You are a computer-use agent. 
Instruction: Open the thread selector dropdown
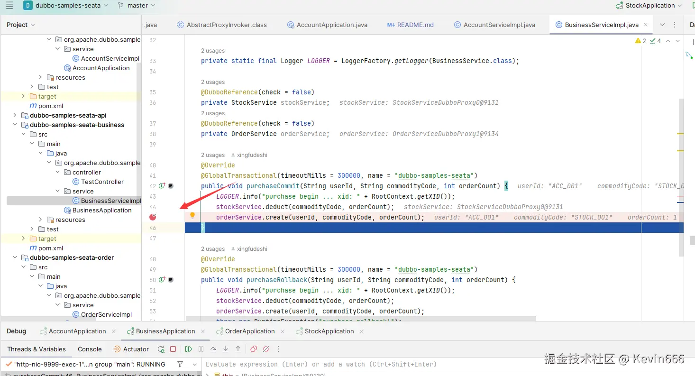coord(195,364)
